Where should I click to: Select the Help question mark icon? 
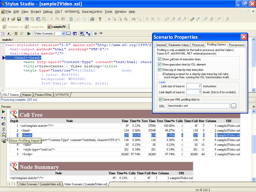(x=100, y=19)
